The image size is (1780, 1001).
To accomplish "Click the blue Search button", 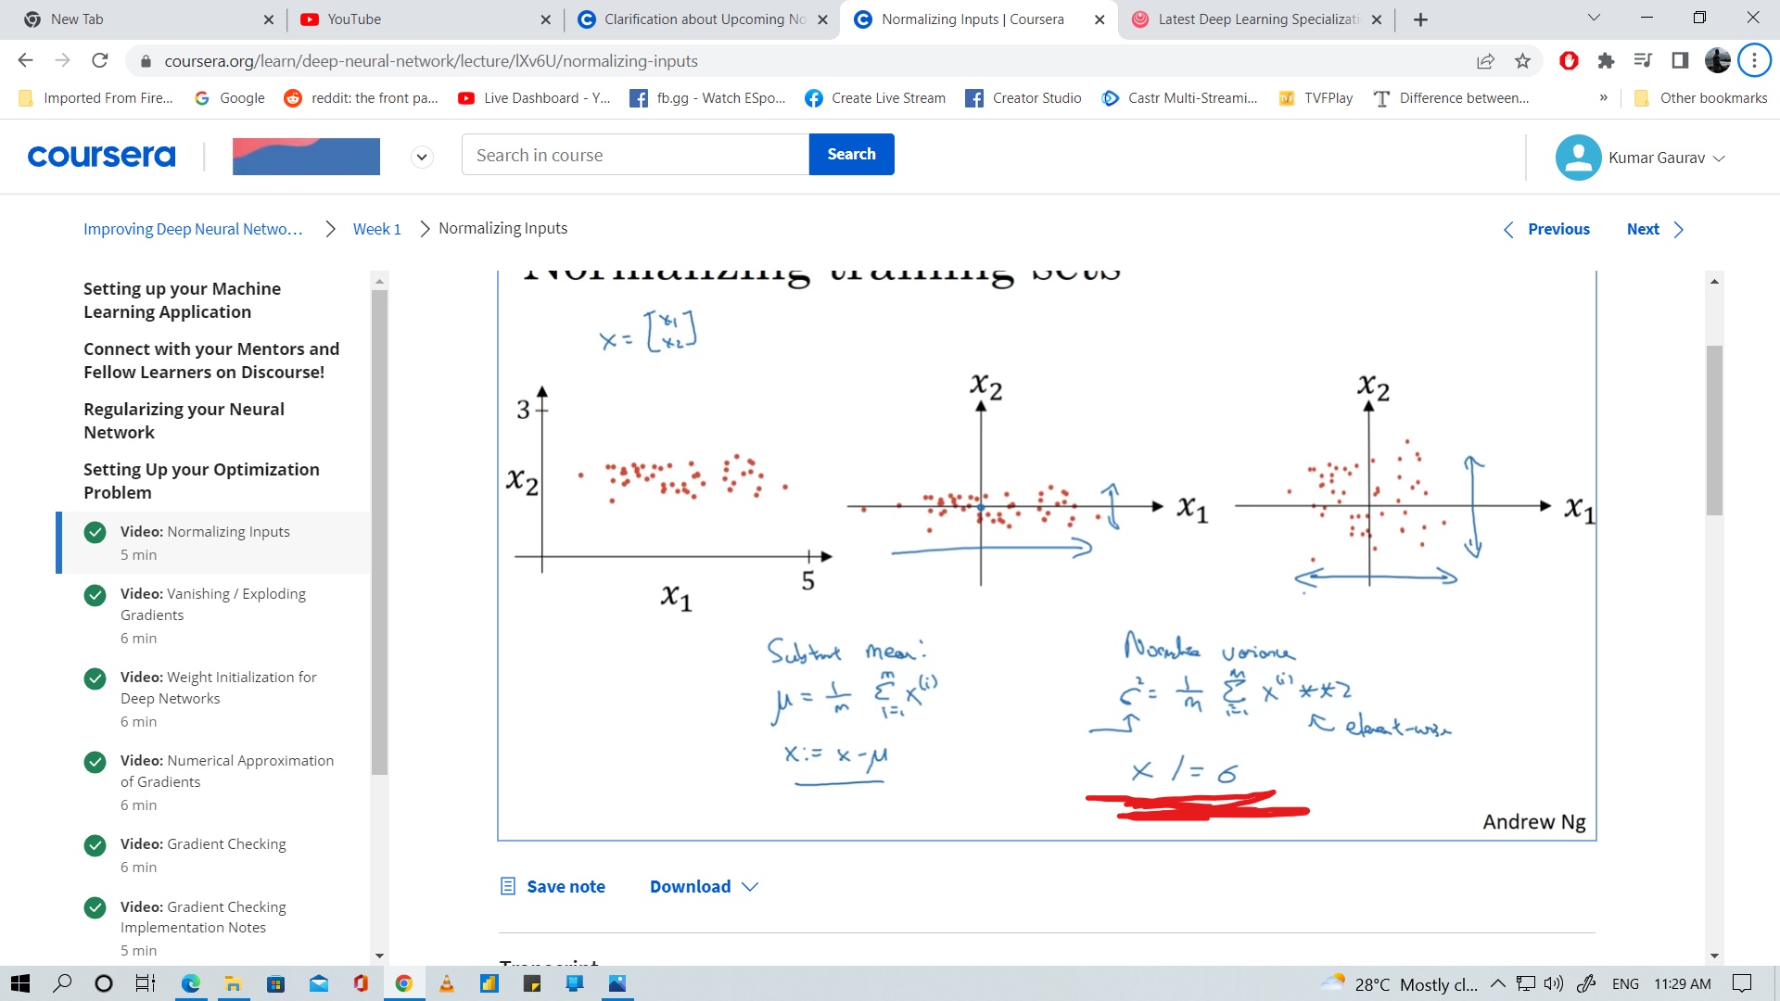I will click(851, 155).
